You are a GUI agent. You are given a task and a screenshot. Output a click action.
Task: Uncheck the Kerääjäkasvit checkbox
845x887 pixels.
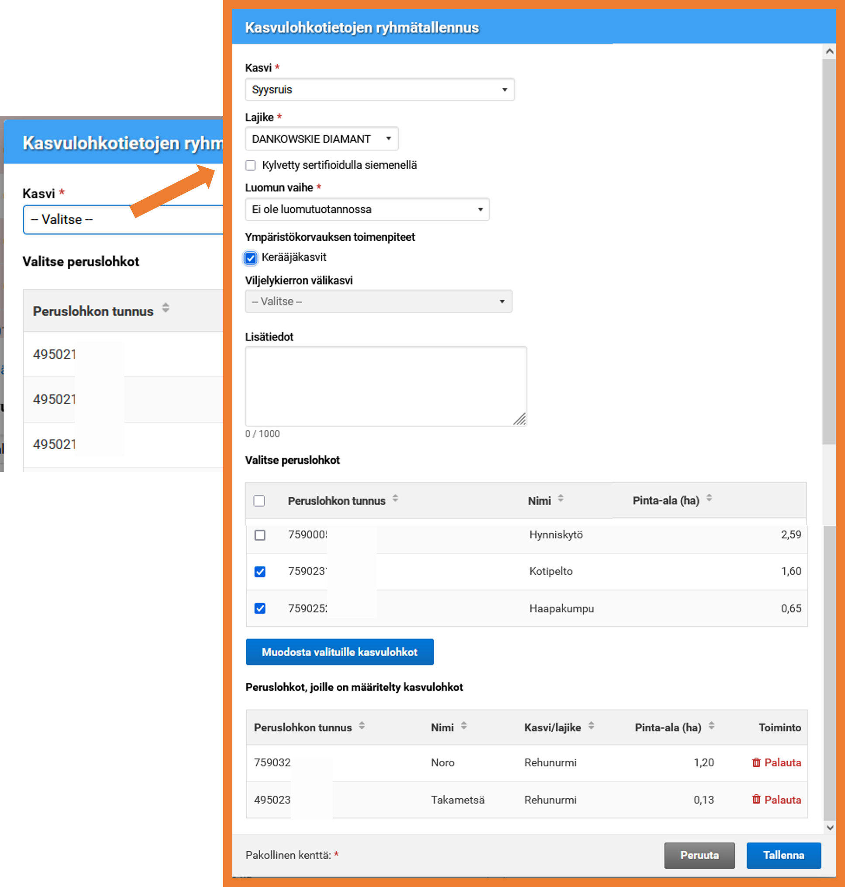click(x=250, y=258)
